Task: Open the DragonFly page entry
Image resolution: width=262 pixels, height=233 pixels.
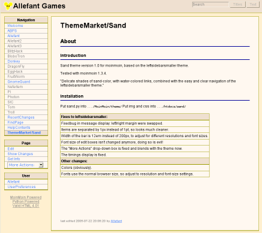Action: pyautogui.click(x=16, y=66)
